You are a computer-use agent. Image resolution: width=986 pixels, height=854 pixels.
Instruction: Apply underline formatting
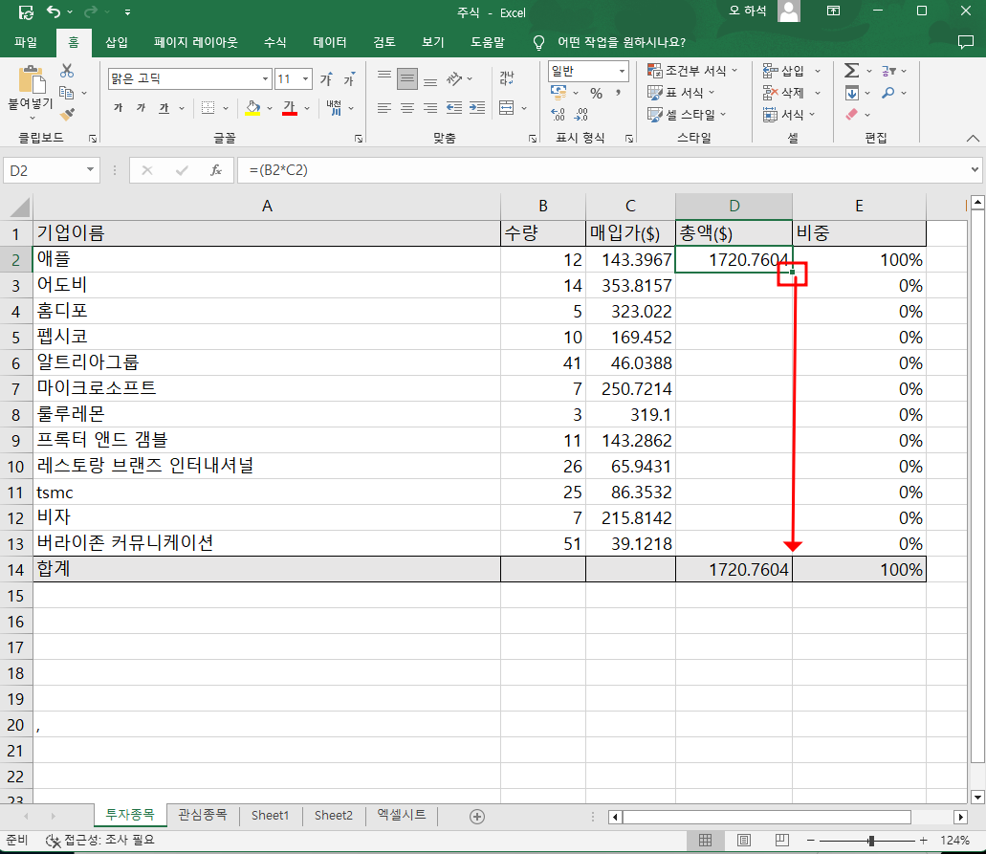(164, 108)
